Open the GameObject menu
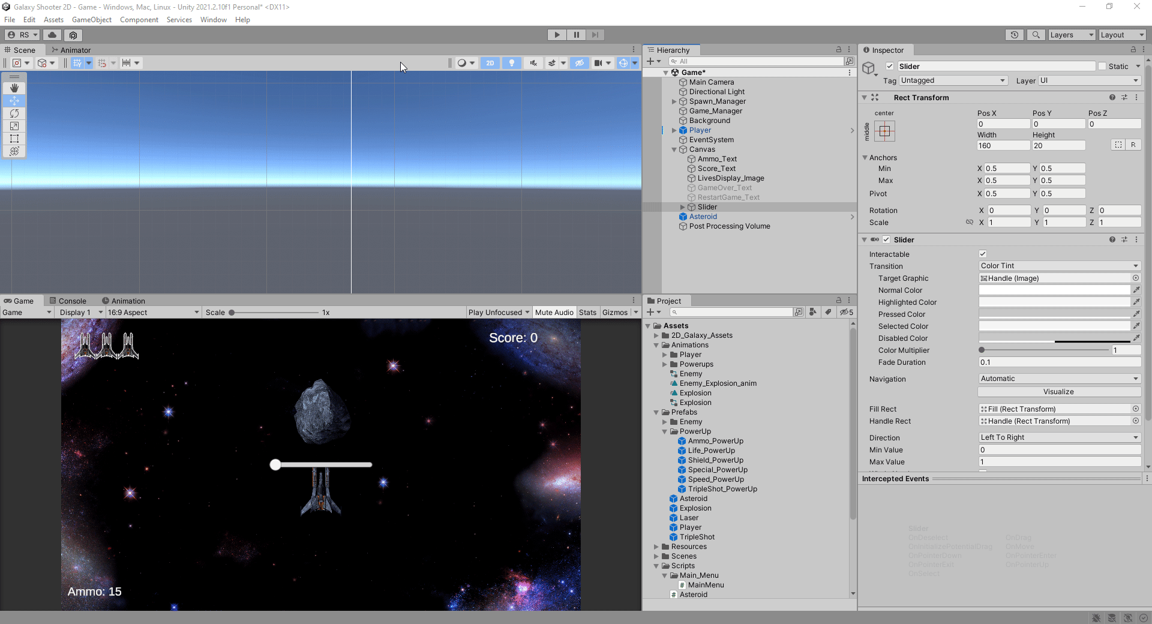Viewport: 1152px width, 624px height. [92, 20]
